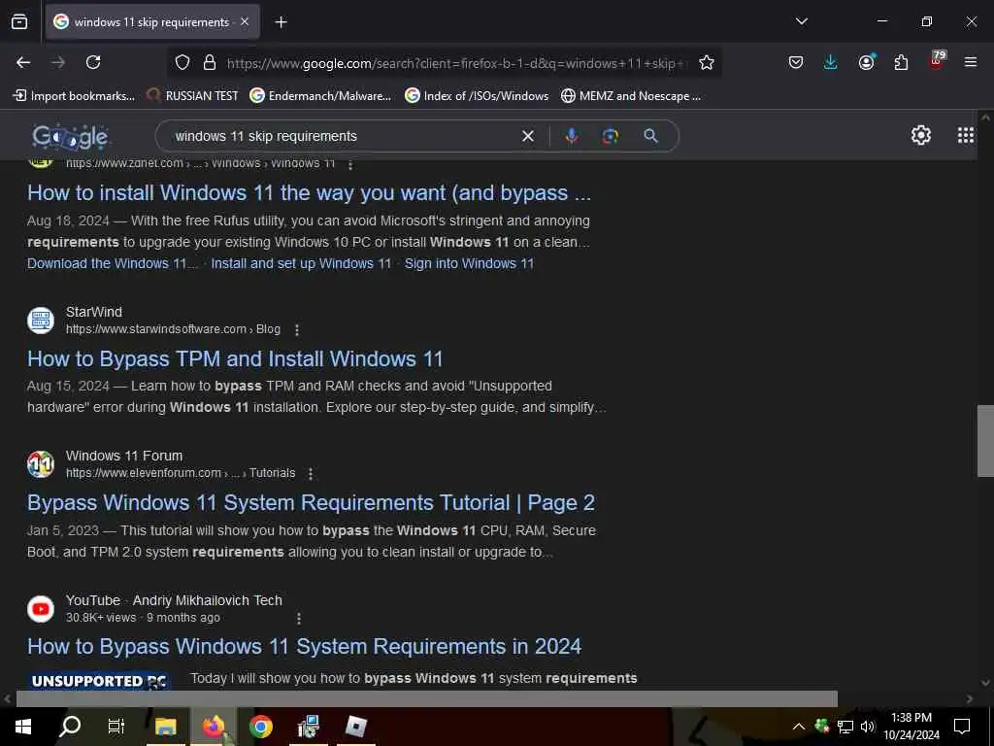The image size is (994, 746).
Task: Show hidden system tray icons
Action: coord(799,727)
